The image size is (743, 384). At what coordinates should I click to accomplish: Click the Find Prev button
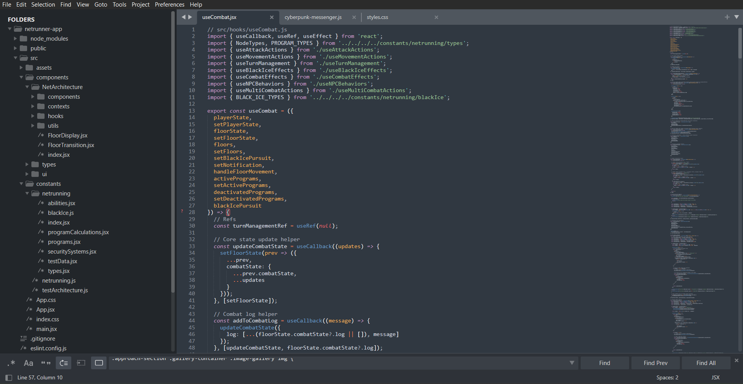tap(655, 363)
